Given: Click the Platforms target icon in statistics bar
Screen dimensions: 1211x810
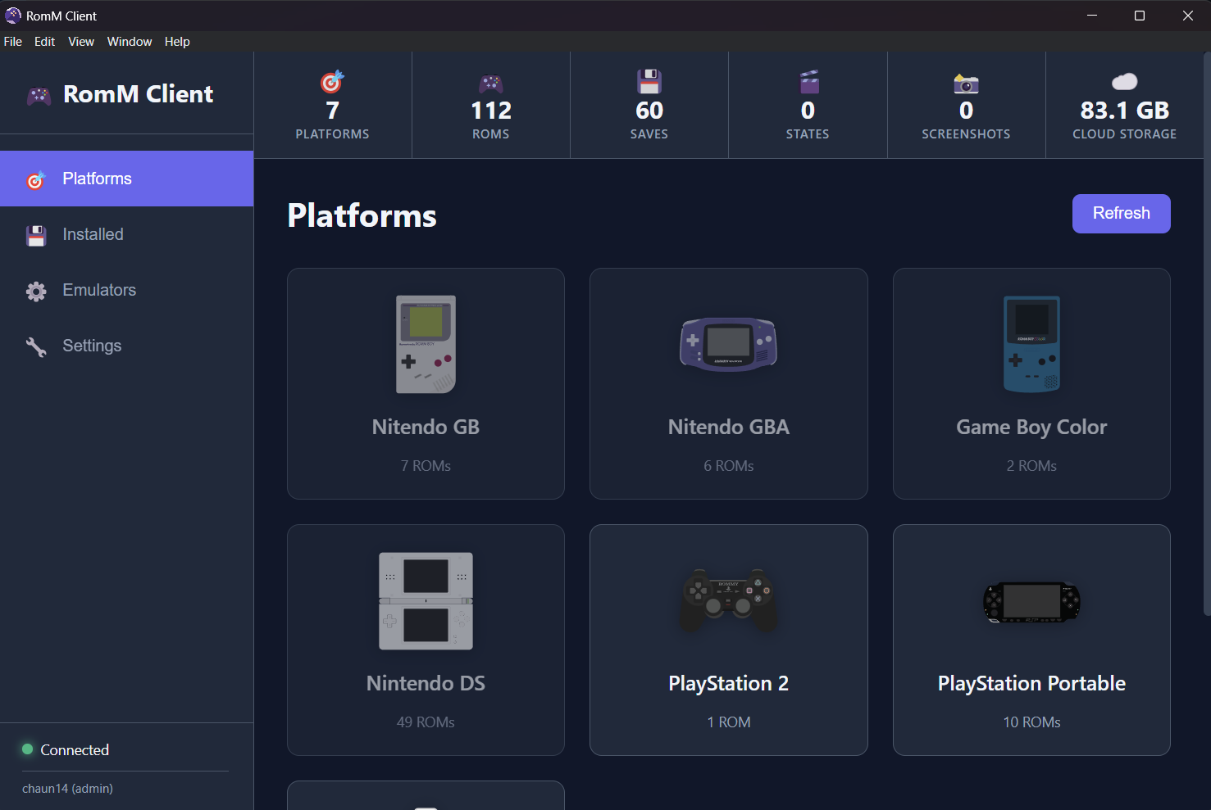Looking at the screenshot, I should 331,81.
